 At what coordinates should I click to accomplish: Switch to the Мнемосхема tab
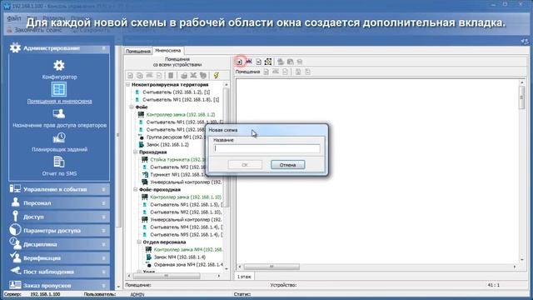tap(168, 50)
